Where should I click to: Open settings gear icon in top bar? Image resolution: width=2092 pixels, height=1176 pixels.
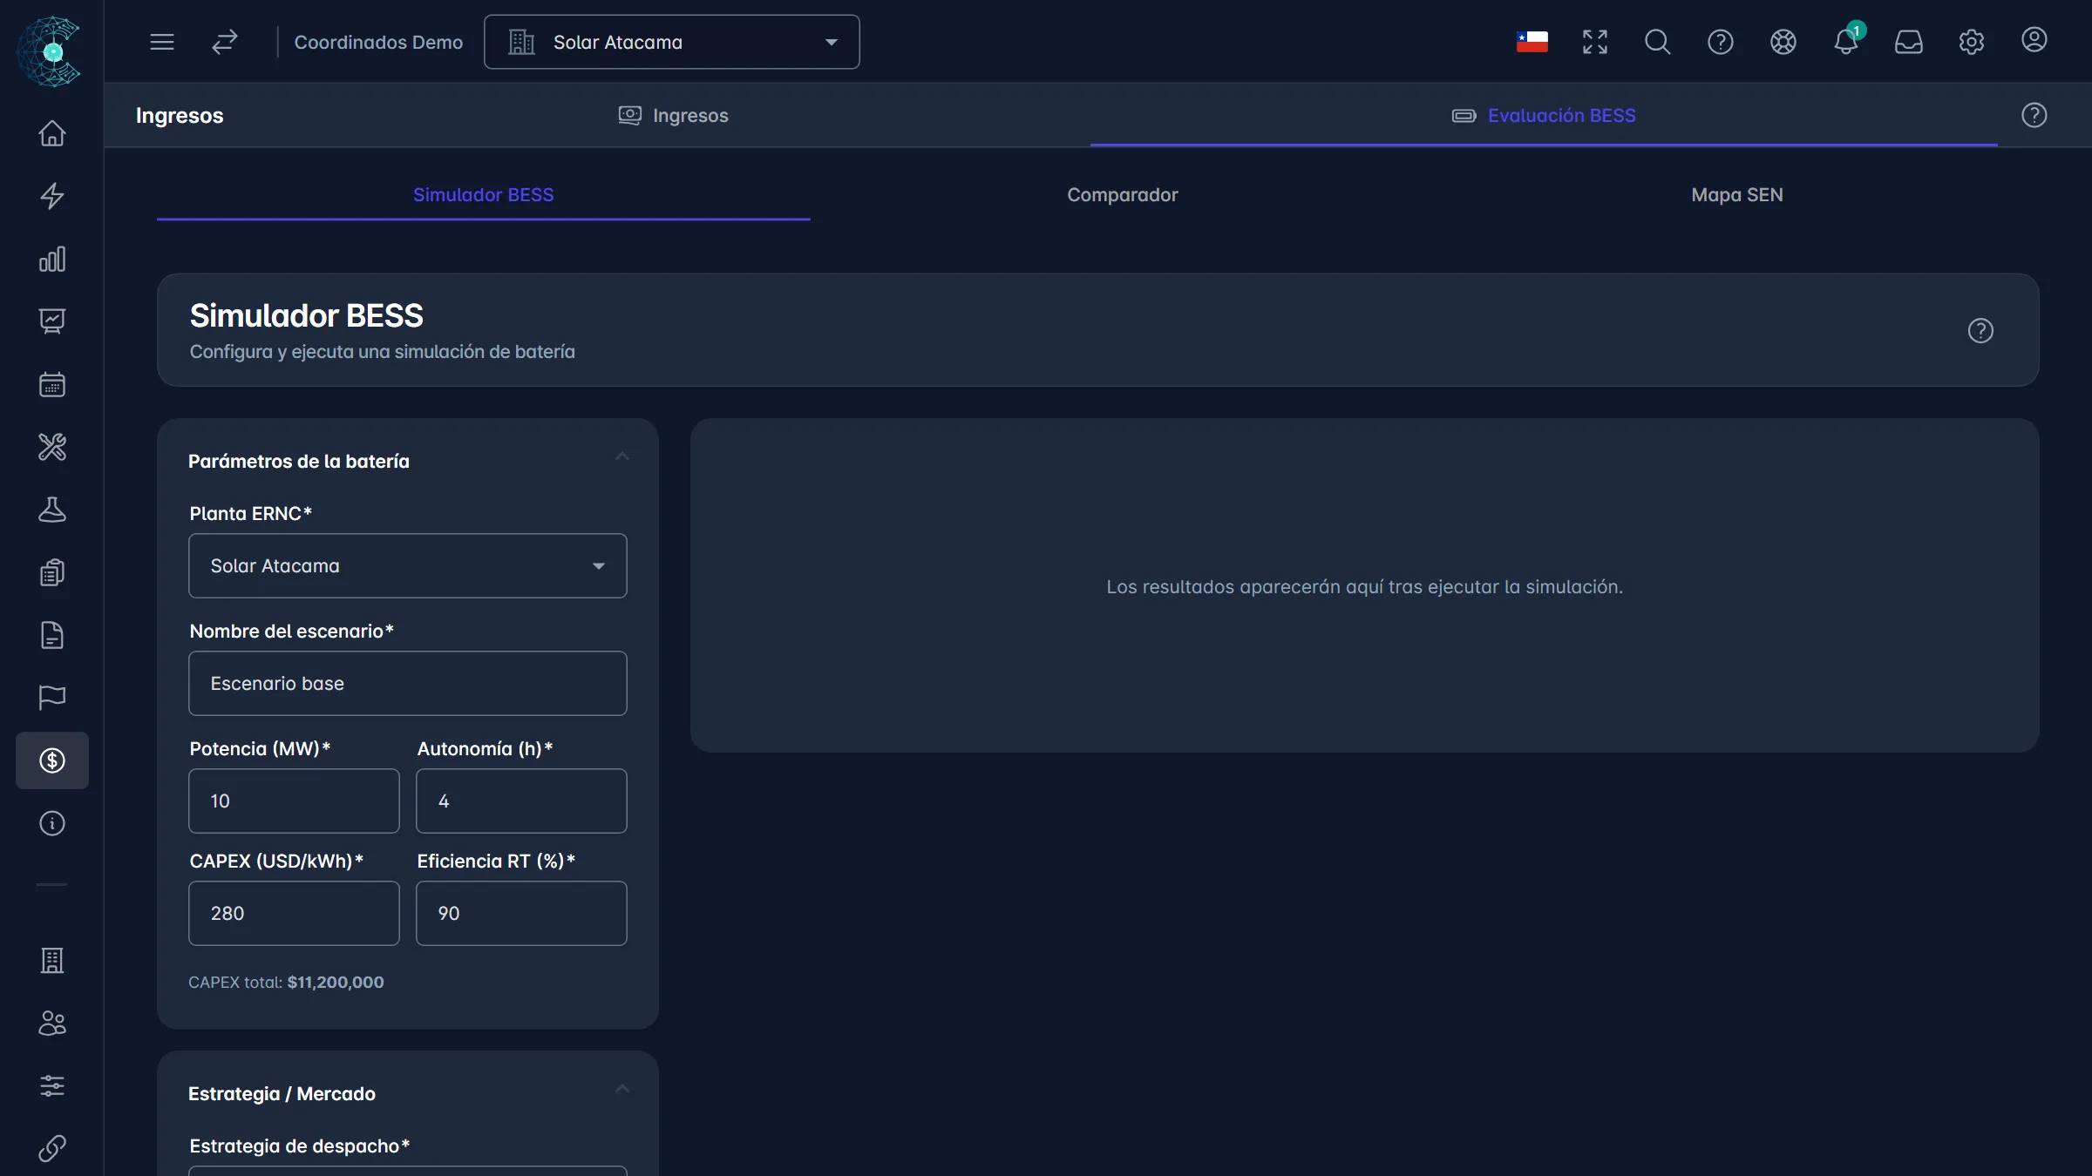pyautogui.click(x=1971, y=42)
